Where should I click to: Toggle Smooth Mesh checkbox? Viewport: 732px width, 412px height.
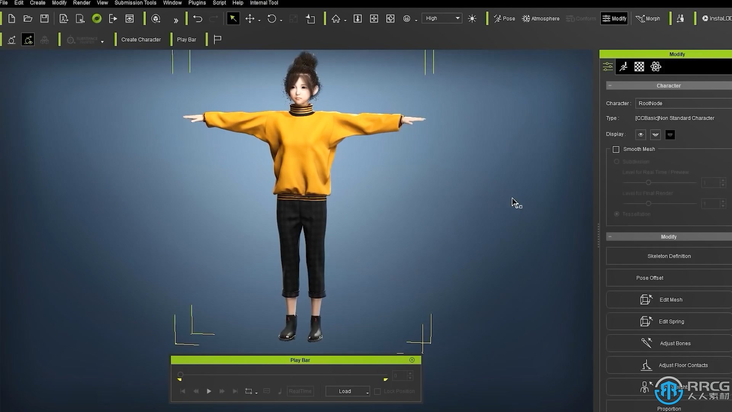[616, 149]
